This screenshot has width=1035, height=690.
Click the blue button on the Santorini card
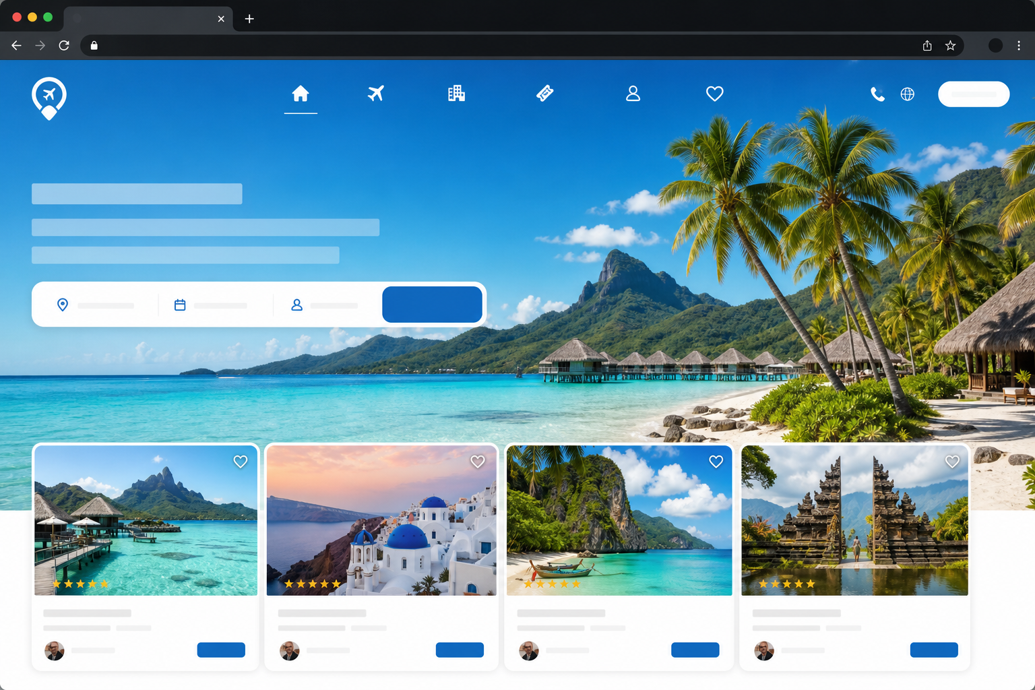(x=460, y=650)
